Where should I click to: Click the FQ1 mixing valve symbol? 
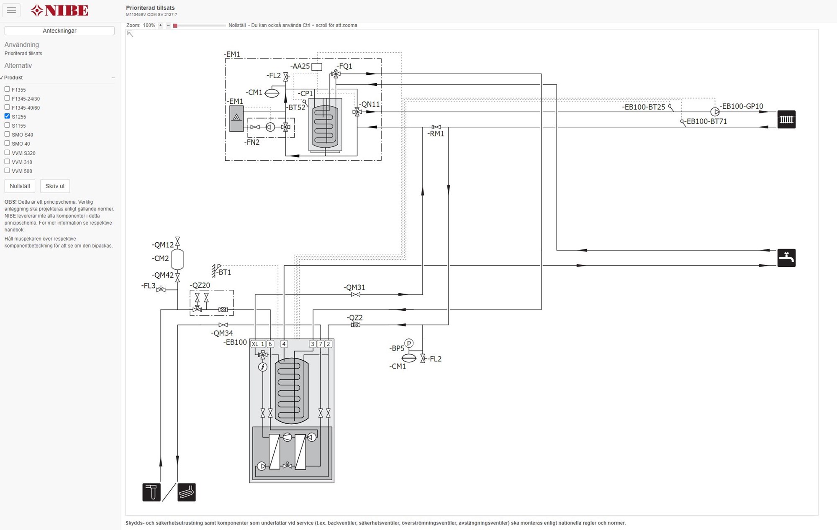click(335, 74)
